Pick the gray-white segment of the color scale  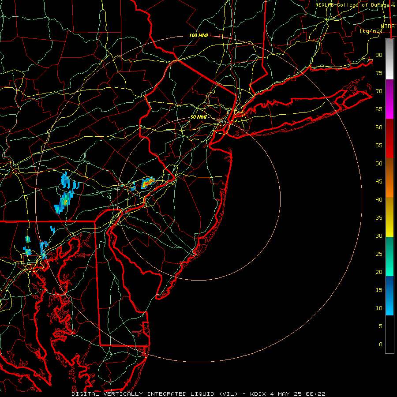point(390,59)
